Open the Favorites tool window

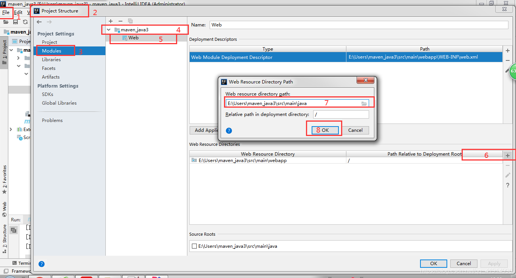point(5,180)
